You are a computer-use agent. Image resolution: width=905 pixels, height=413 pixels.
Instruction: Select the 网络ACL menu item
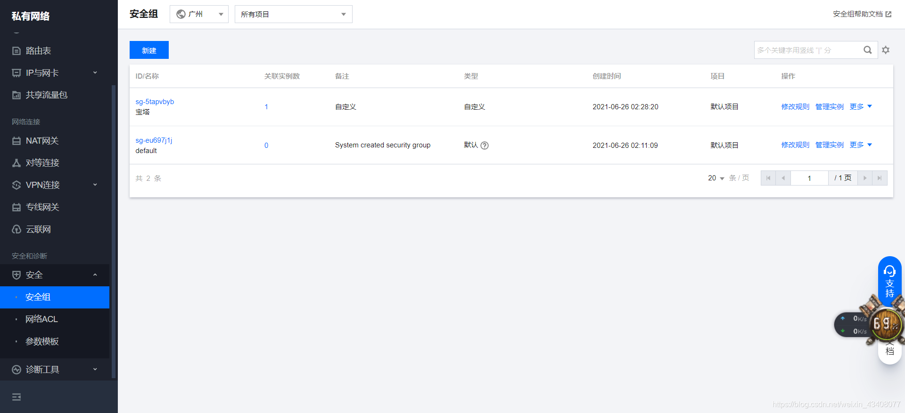click(55, 319)
